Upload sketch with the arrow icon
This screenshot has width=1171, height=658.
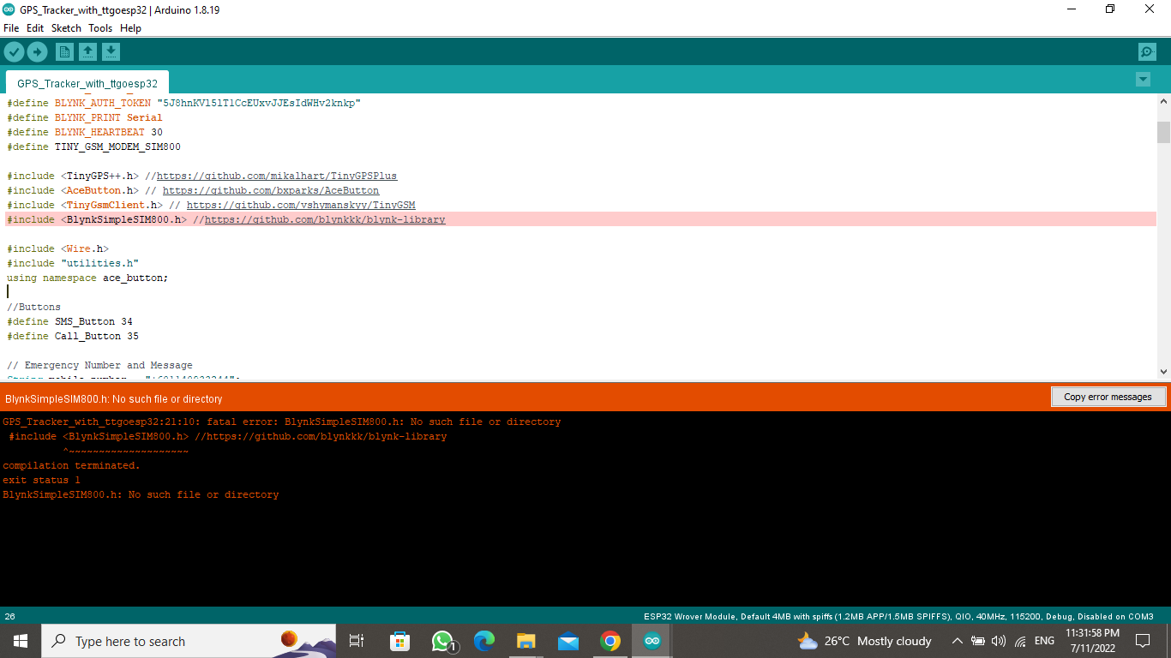pyautogui.click(x=37, y=52)
